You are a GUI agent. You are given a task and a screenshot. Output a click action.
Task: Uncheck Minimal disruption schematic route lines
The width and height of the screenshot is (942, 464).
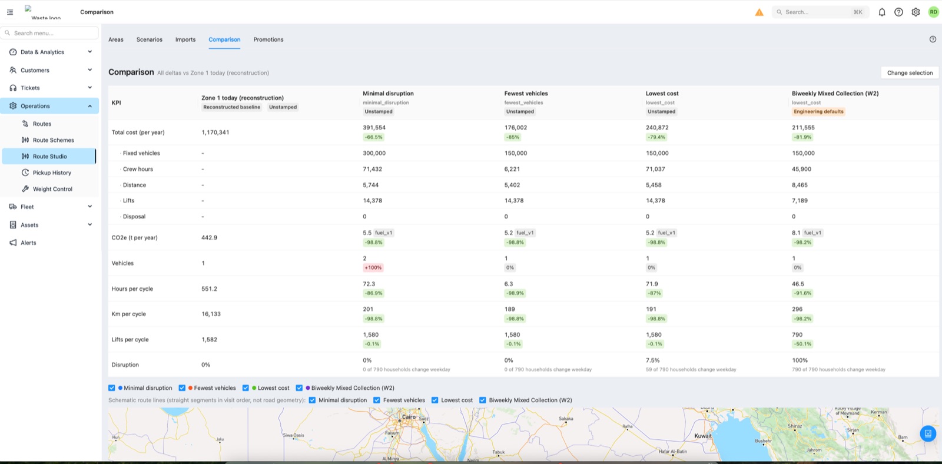click(x=312, y=400)
